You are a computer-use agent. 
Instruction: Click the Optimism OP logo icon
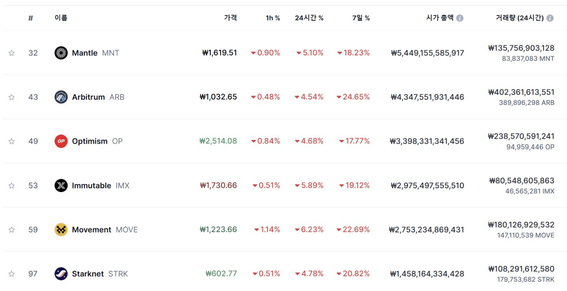(x=61, y=141)
